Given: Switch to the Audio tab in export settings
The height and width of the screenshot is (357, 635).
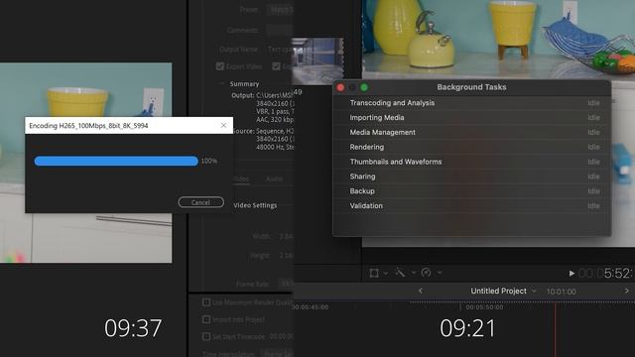Looking at the screenshot, I should 274,178.
